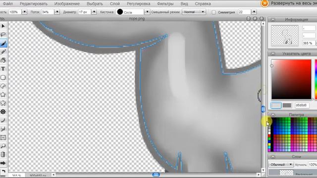Collapse the Палитра panel
The height and width of the screenshot is (178, 317).
tap(273, 115)
